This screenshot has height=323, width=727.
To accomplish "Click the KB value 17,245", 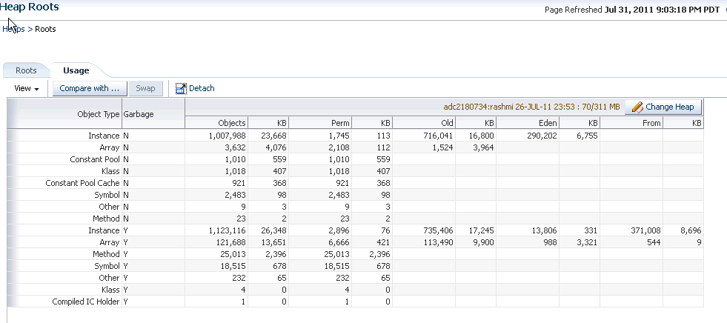I will coord(481,230).
